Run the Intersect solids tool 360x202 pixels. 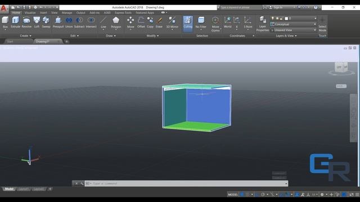[91, 22]
